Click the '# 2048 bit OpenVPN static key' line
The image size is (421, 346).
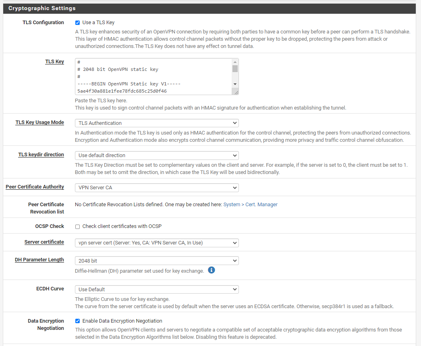118,69
